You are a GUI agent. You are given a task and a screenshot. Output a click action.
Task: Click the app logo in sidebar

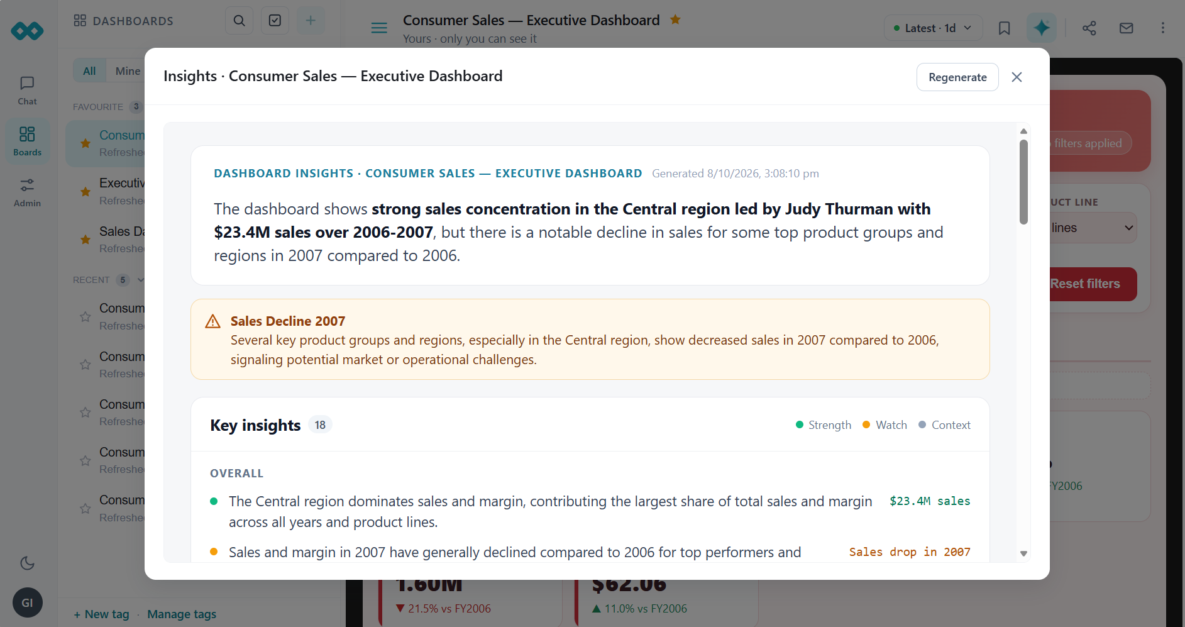27,30
